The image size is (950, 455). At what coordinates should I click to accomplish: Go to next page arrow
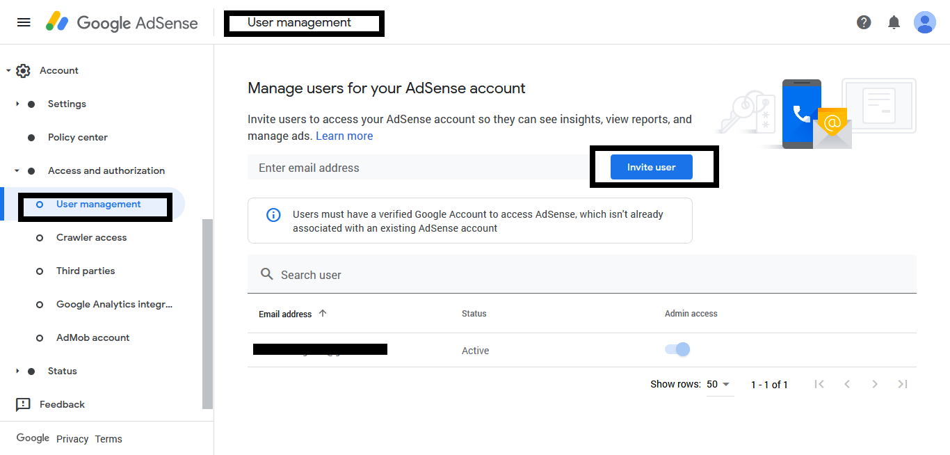[x=875, y=384]
